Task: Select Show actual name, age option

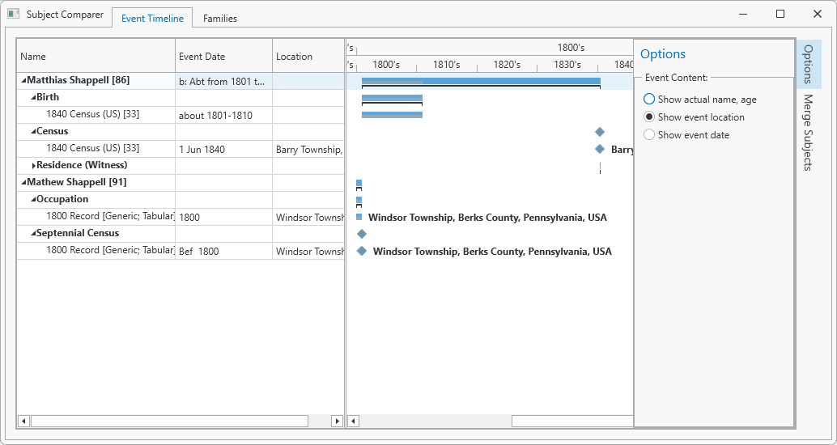Action: coord(649,100)
